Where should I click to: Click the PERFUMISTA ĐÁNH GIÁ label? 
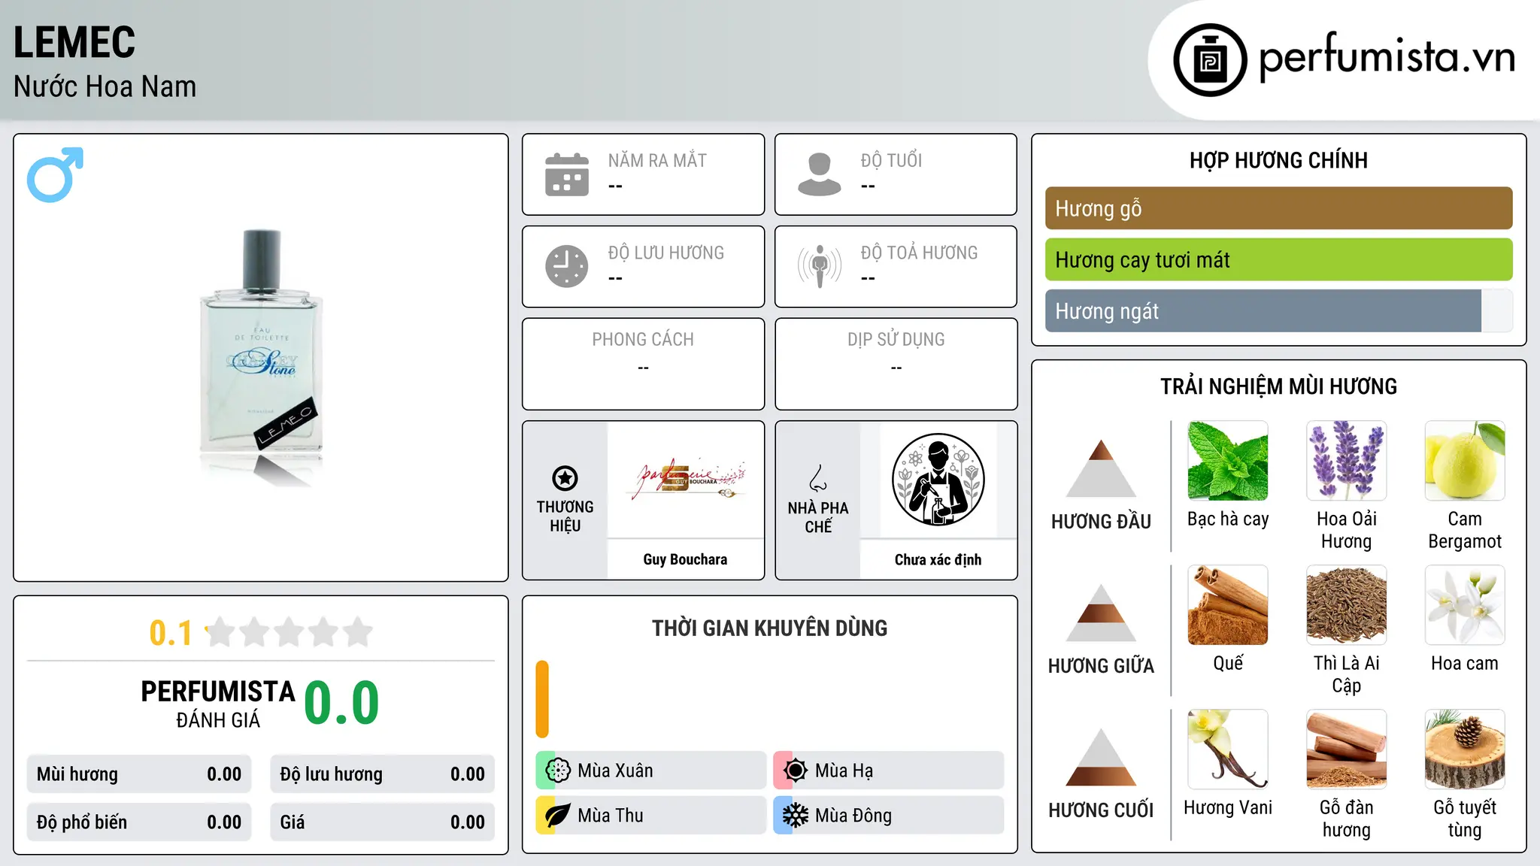click(x=218, y=704)
